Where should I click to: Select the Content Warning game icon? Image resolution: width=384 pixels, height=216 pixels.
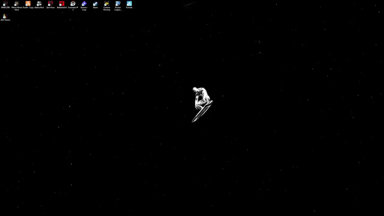(x=106, y=6)
